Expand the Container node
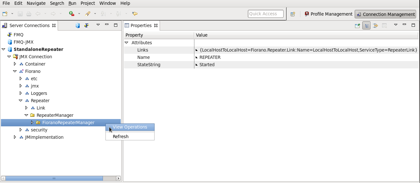 coord(15,64)
